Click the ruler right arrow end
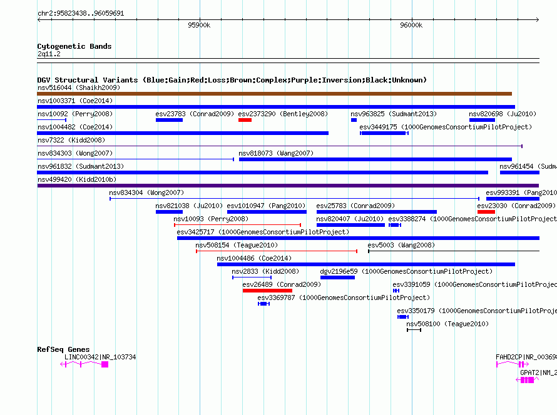This screenshot has width=557, height=415. coord(538,19)
